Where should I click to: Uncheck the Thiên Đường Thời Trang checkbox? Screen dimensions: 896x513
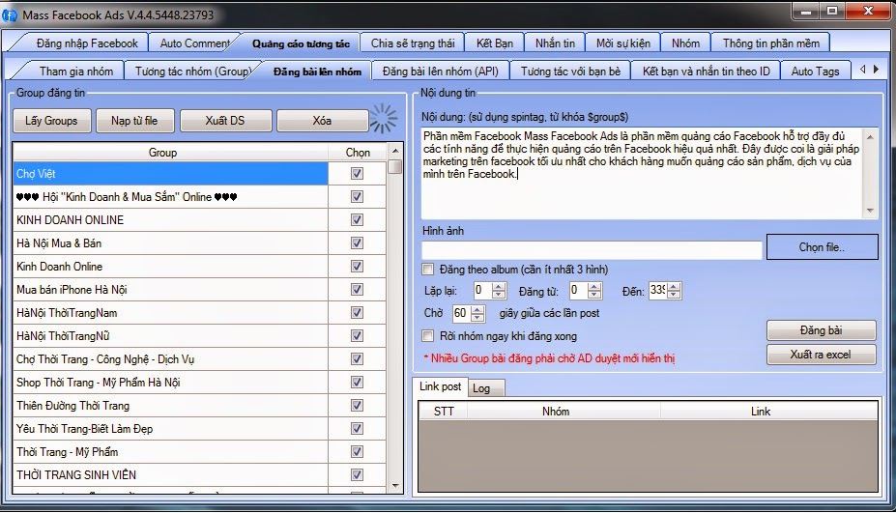357,406
